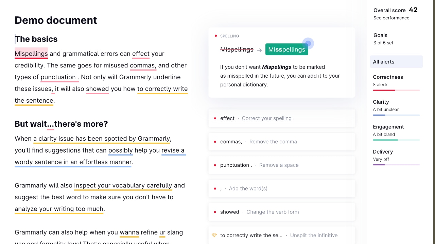Click the Engagement progress bar

[396, 140]
